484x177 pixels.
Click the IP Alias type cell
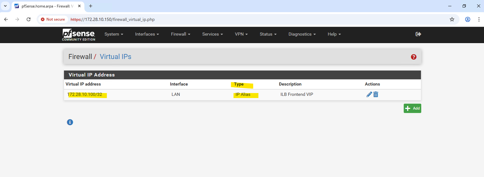[x=243, y=94]
